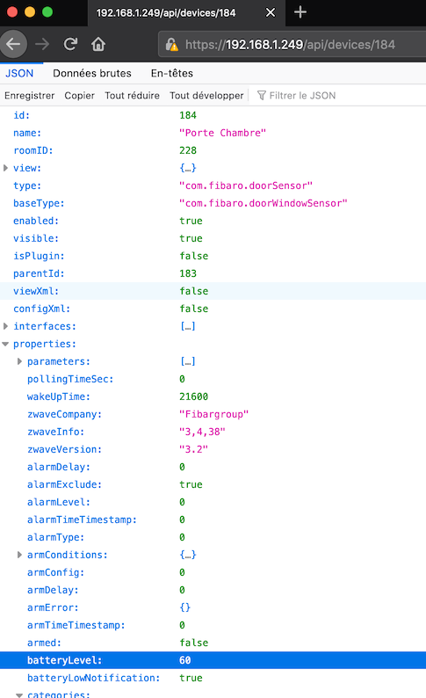The height and width of the screenshot is (698, 426).
Task: Click the highlighted batteryLevel row
Action: [x=213, y=660]
